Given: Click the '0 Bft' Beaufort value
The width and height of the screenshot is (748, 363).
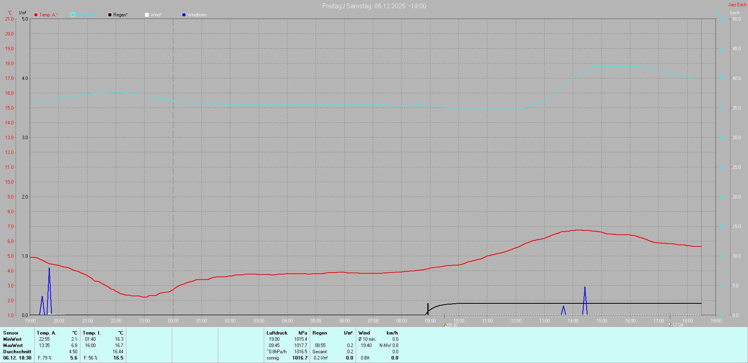Looking at the screenshot, I should pyautogui.click(x=365, y=358).
